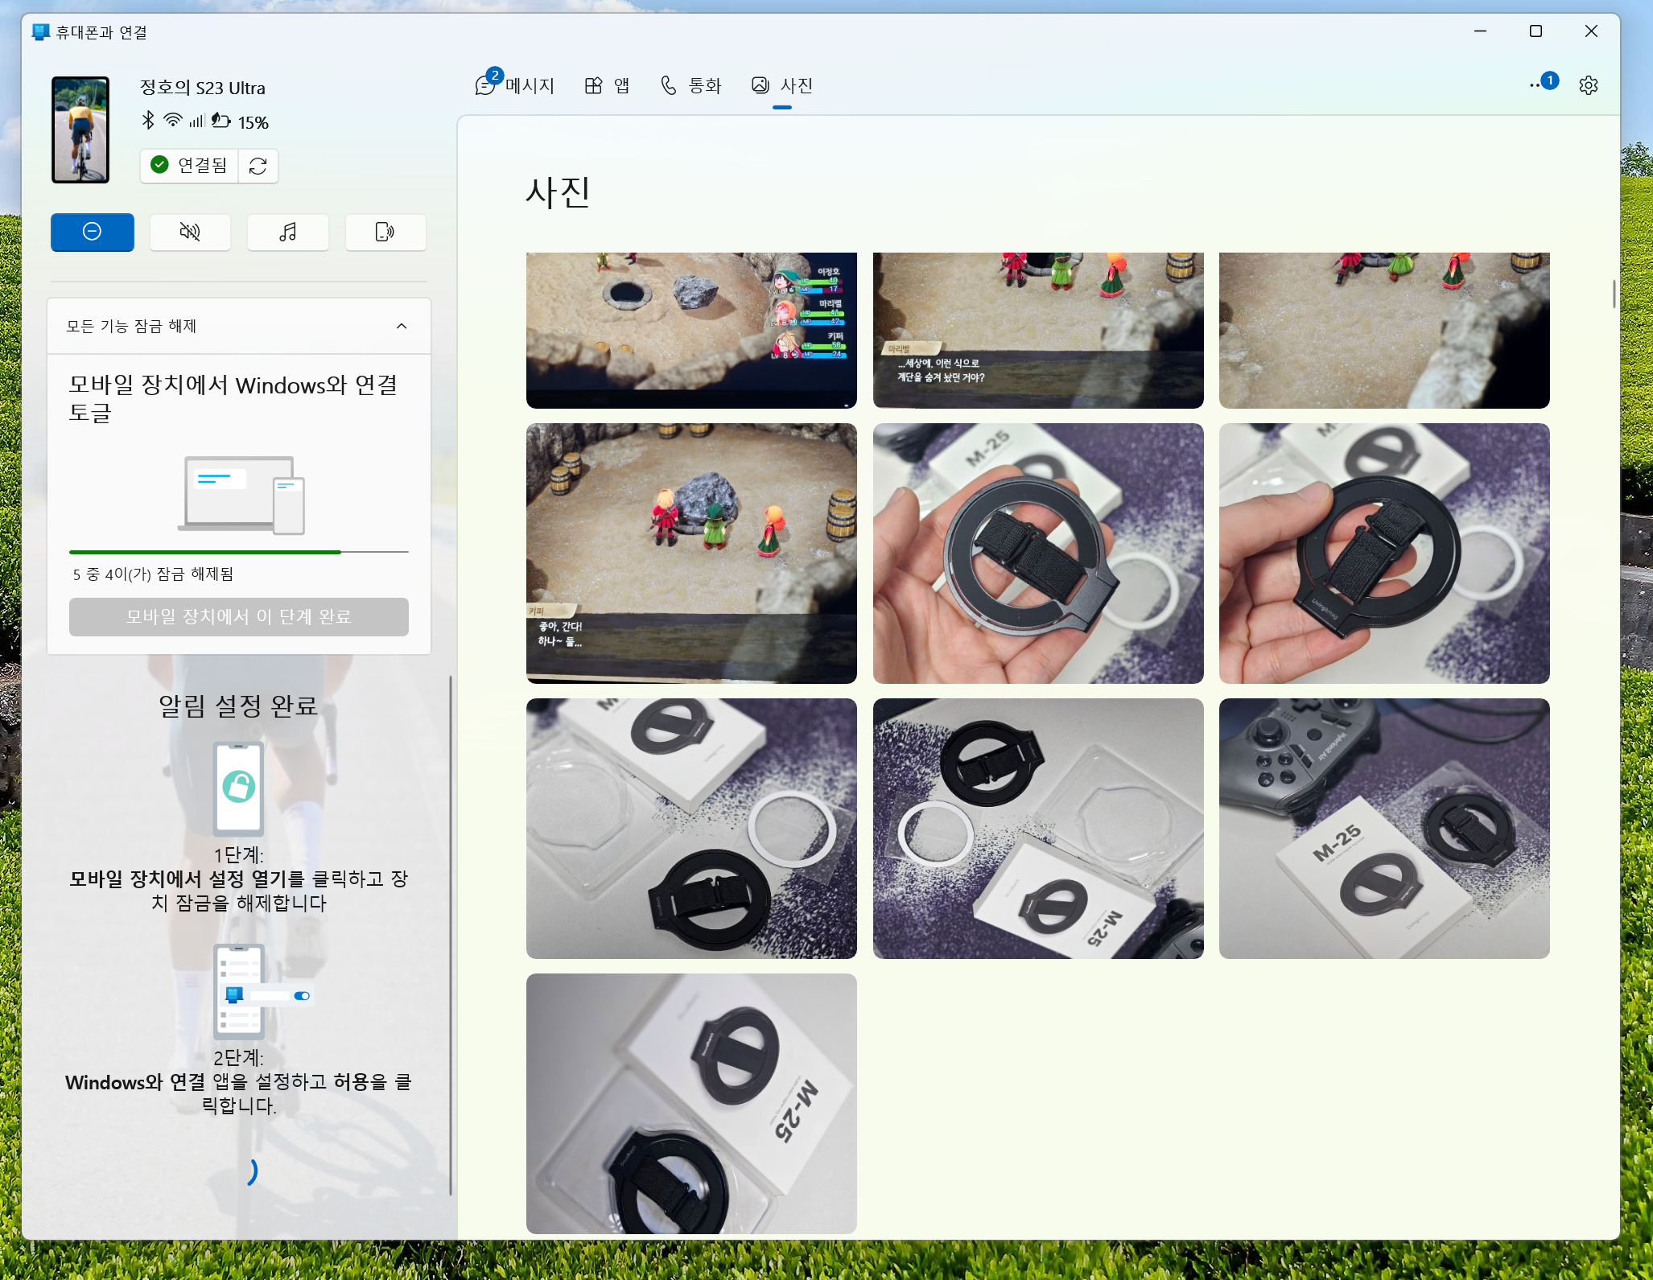Refresh the phone connection status
The width and height of the screenshot is (1653, 1280).
(x=258, y=166)
